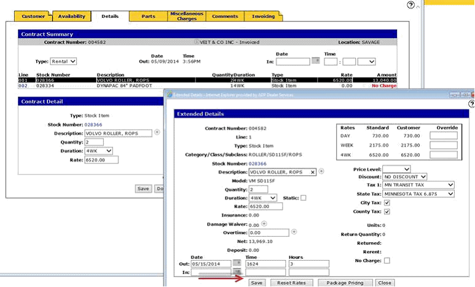Enable the No Charge checkbox
The image size is (475, 287).
(387, 261)
